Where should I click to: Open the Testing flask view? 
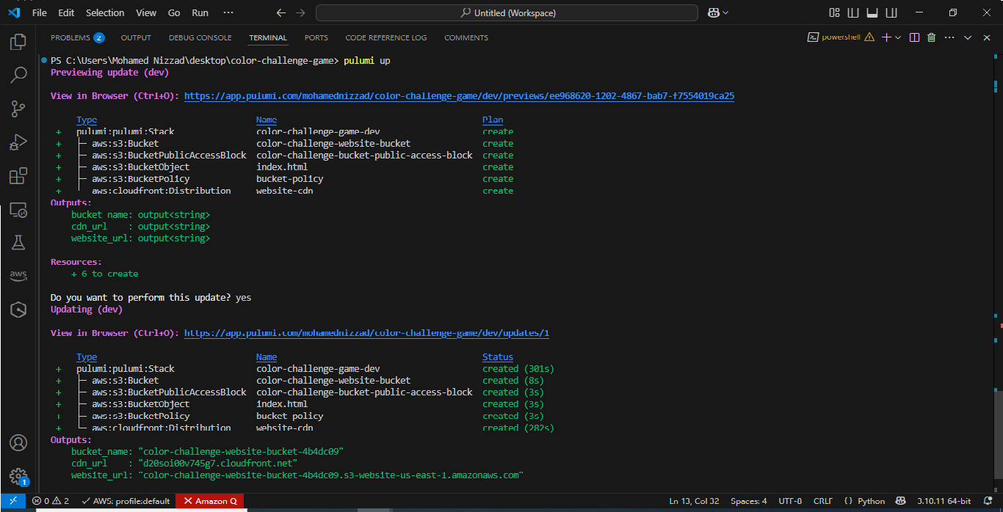click(18, 243)
